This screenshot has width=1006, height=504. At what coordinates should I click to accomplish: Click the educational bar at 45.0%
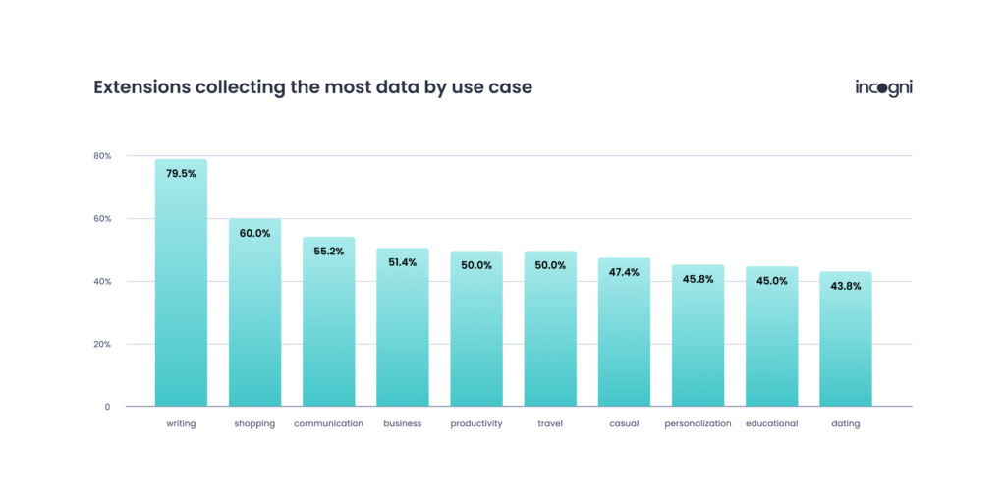click(771, 338)
